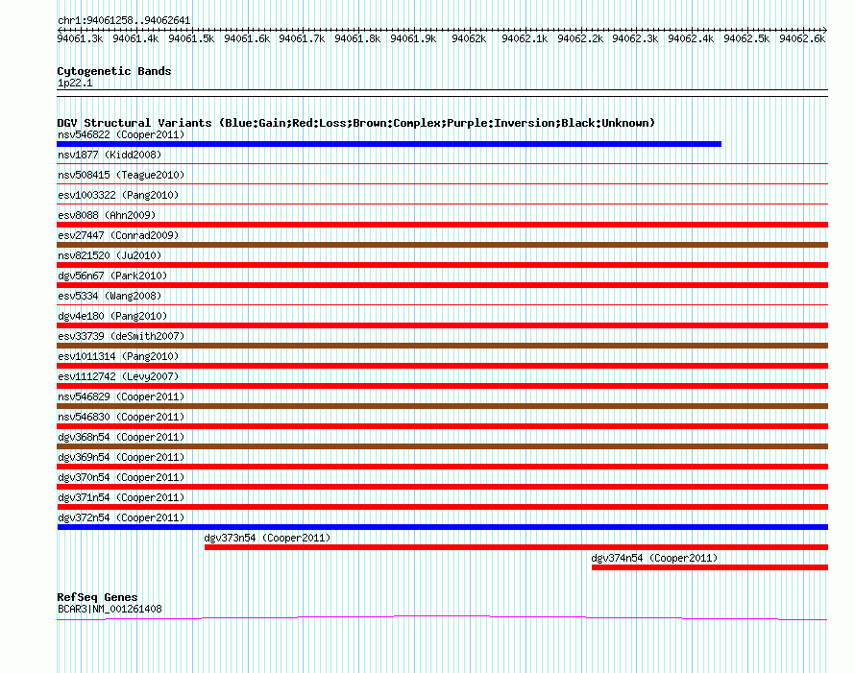Click the brown dgv368n54 complex bar

tap(442, 446)
